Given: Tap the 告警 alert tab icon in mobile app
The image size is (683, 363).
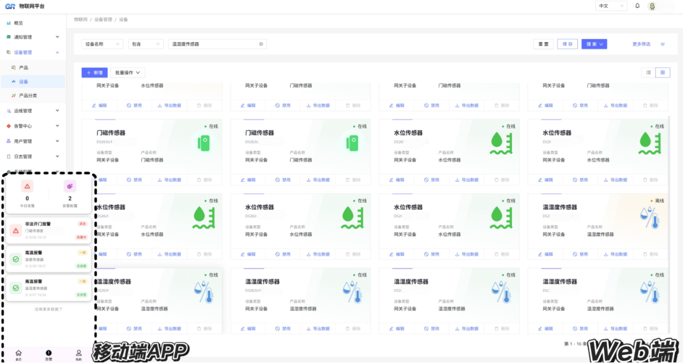Looking at the screenshot, I should 48,355.
